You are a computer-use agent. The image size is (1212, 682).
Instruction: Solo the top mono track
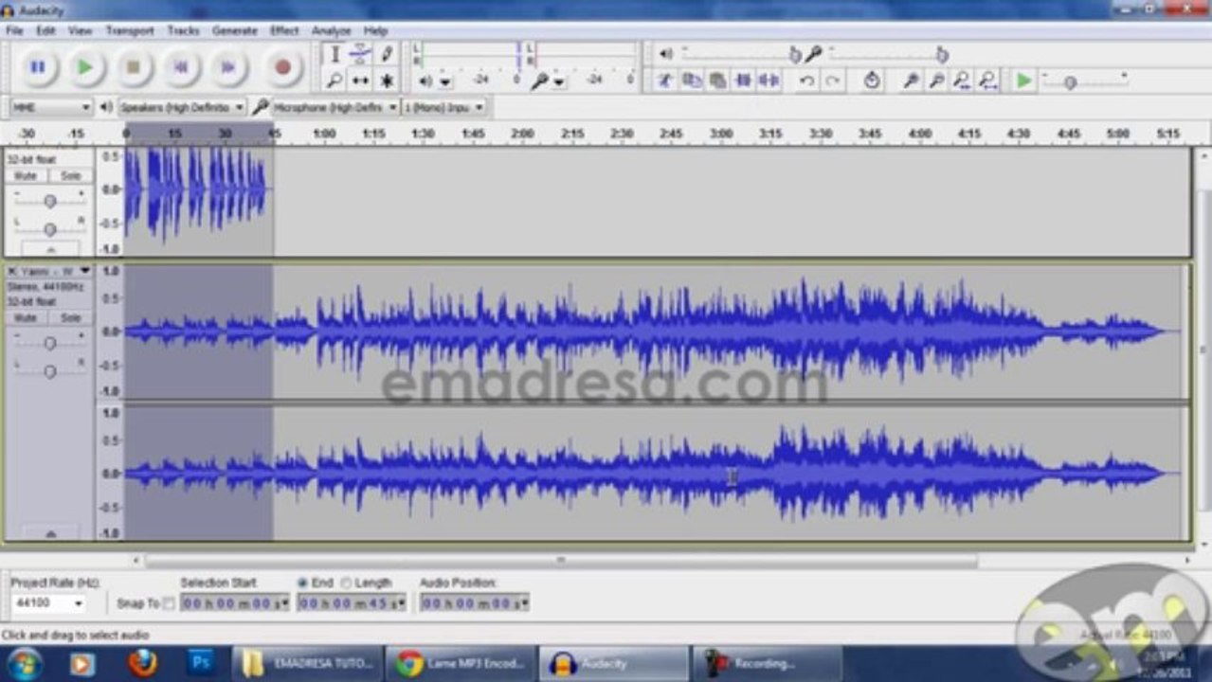(x=70, y=176)
